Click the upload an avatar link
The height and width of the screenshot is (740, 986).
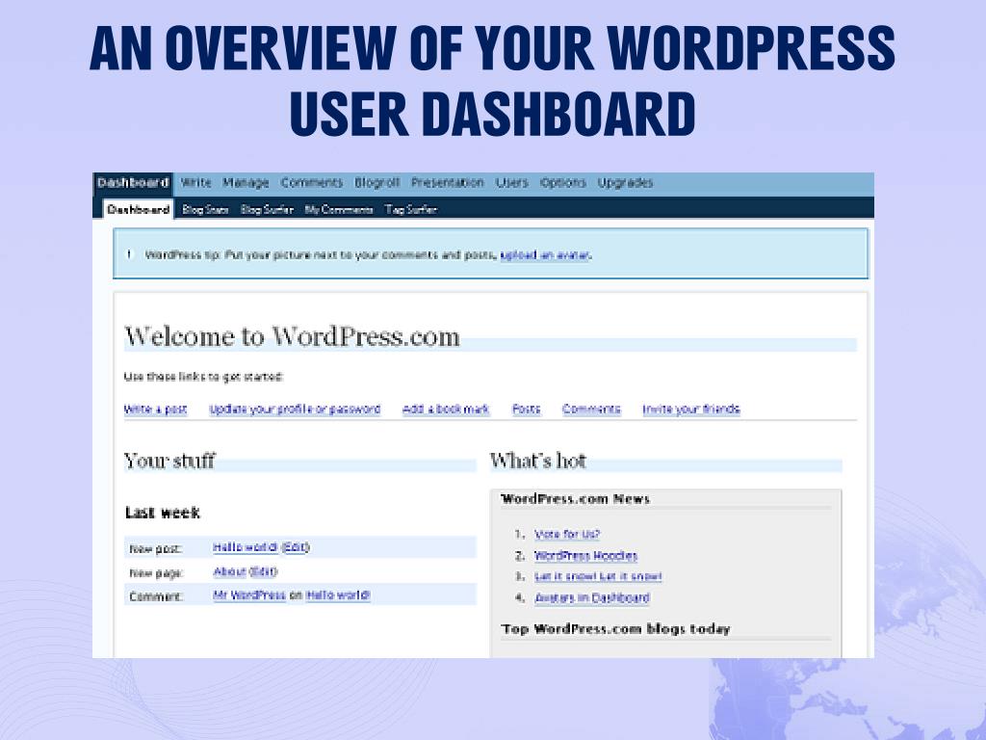546,254
